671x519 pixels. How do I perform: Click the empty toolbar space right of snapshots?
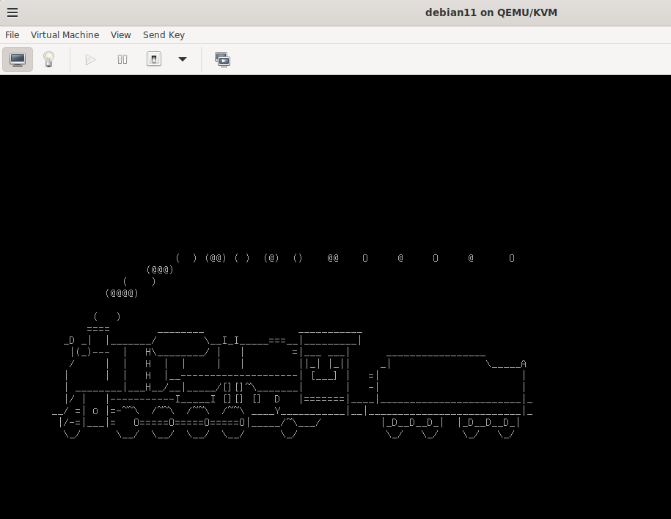coord(440,59)
